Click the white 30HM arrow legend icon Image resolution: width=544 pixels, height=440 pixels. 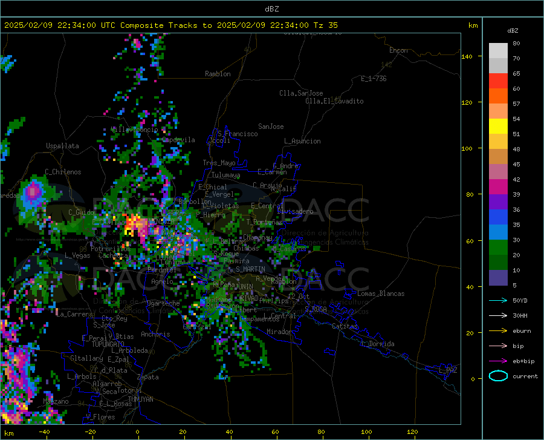point(498,316)
